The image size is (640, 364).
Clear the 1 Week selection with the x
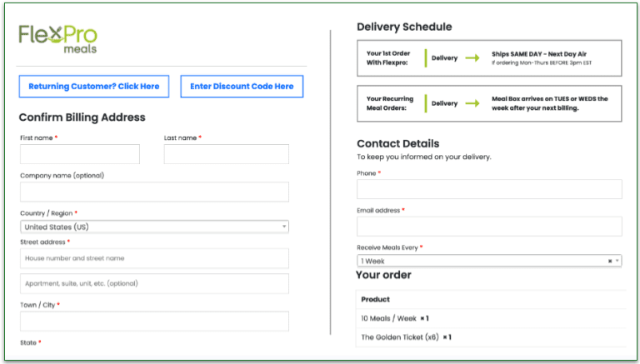(610, 262)
